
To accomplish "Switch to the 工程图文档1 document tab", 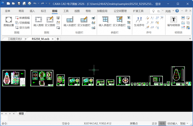I will click(x=15, y=39).
